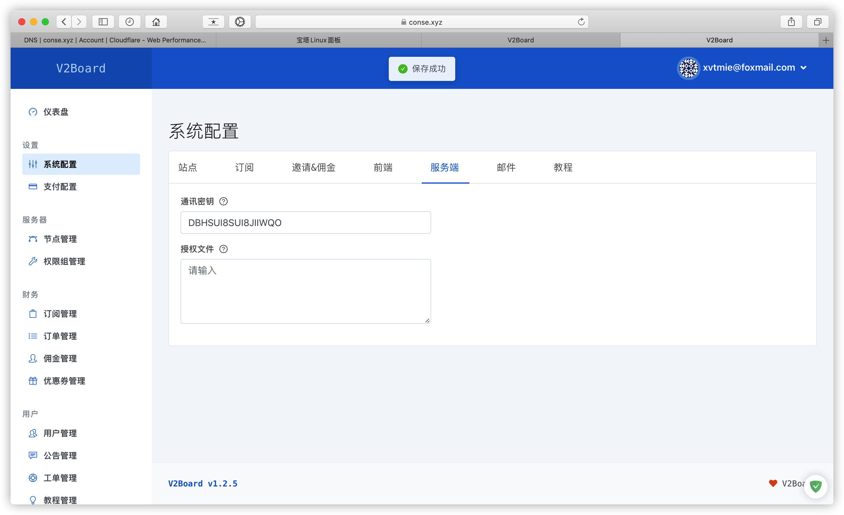Switch to the 教程 tab

click(563, 167)
